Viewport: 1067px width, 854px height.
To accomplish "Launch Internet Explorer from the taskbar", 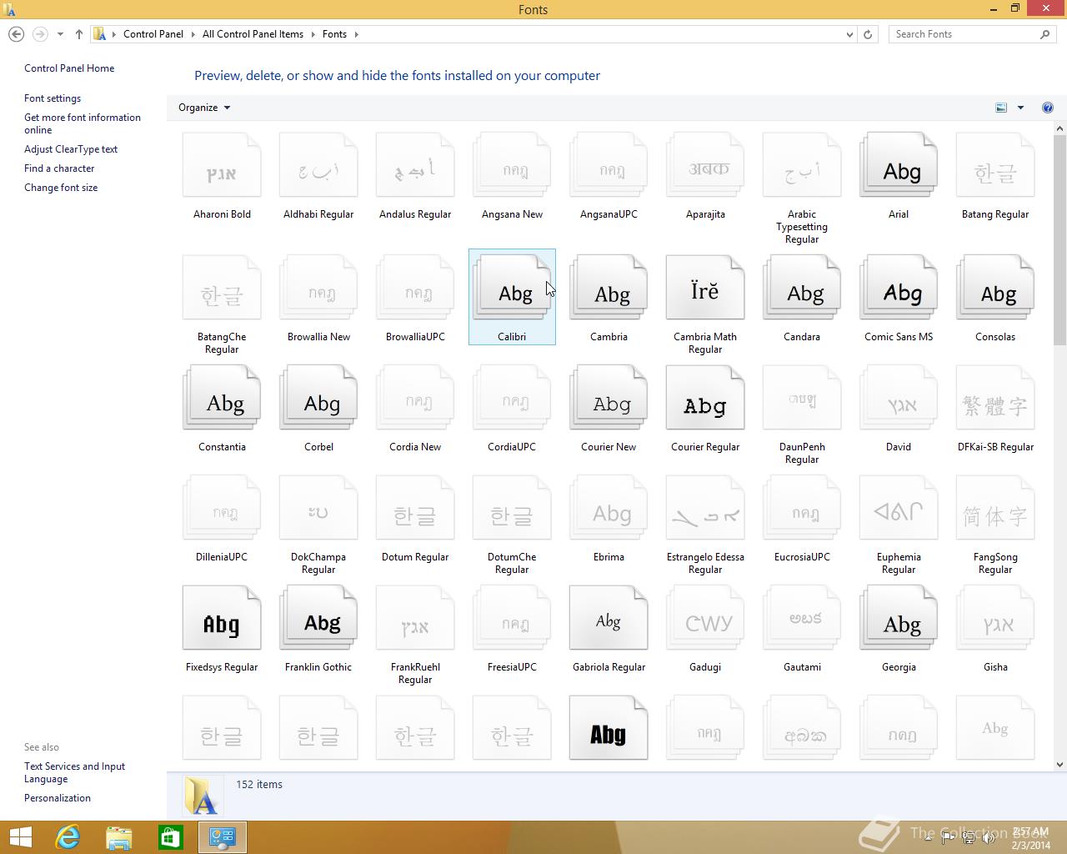I will [x=68, y=837].
